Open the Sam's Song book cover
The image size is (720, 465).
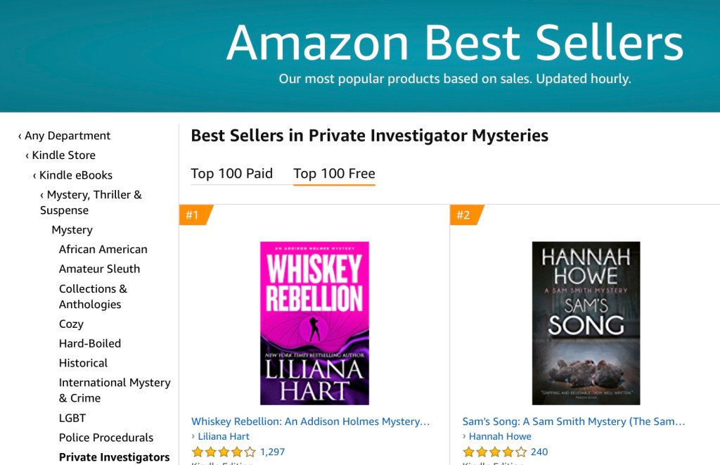click(586, 323)
